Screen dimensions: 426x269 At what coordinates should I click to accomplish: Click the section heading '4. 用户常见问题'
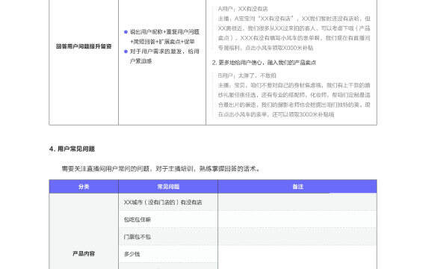coord(72,149)
